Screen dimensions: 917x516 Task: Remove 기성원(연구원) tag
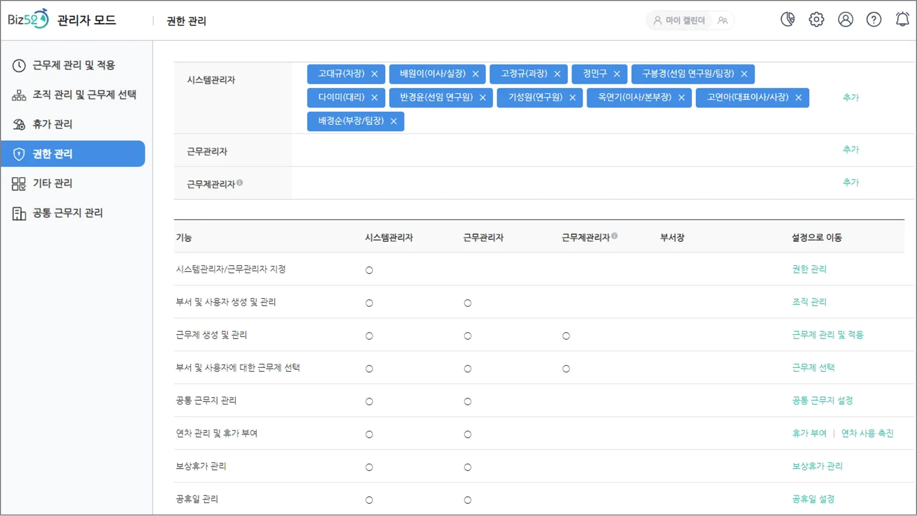pyautogui.click(x=573, y=98)
